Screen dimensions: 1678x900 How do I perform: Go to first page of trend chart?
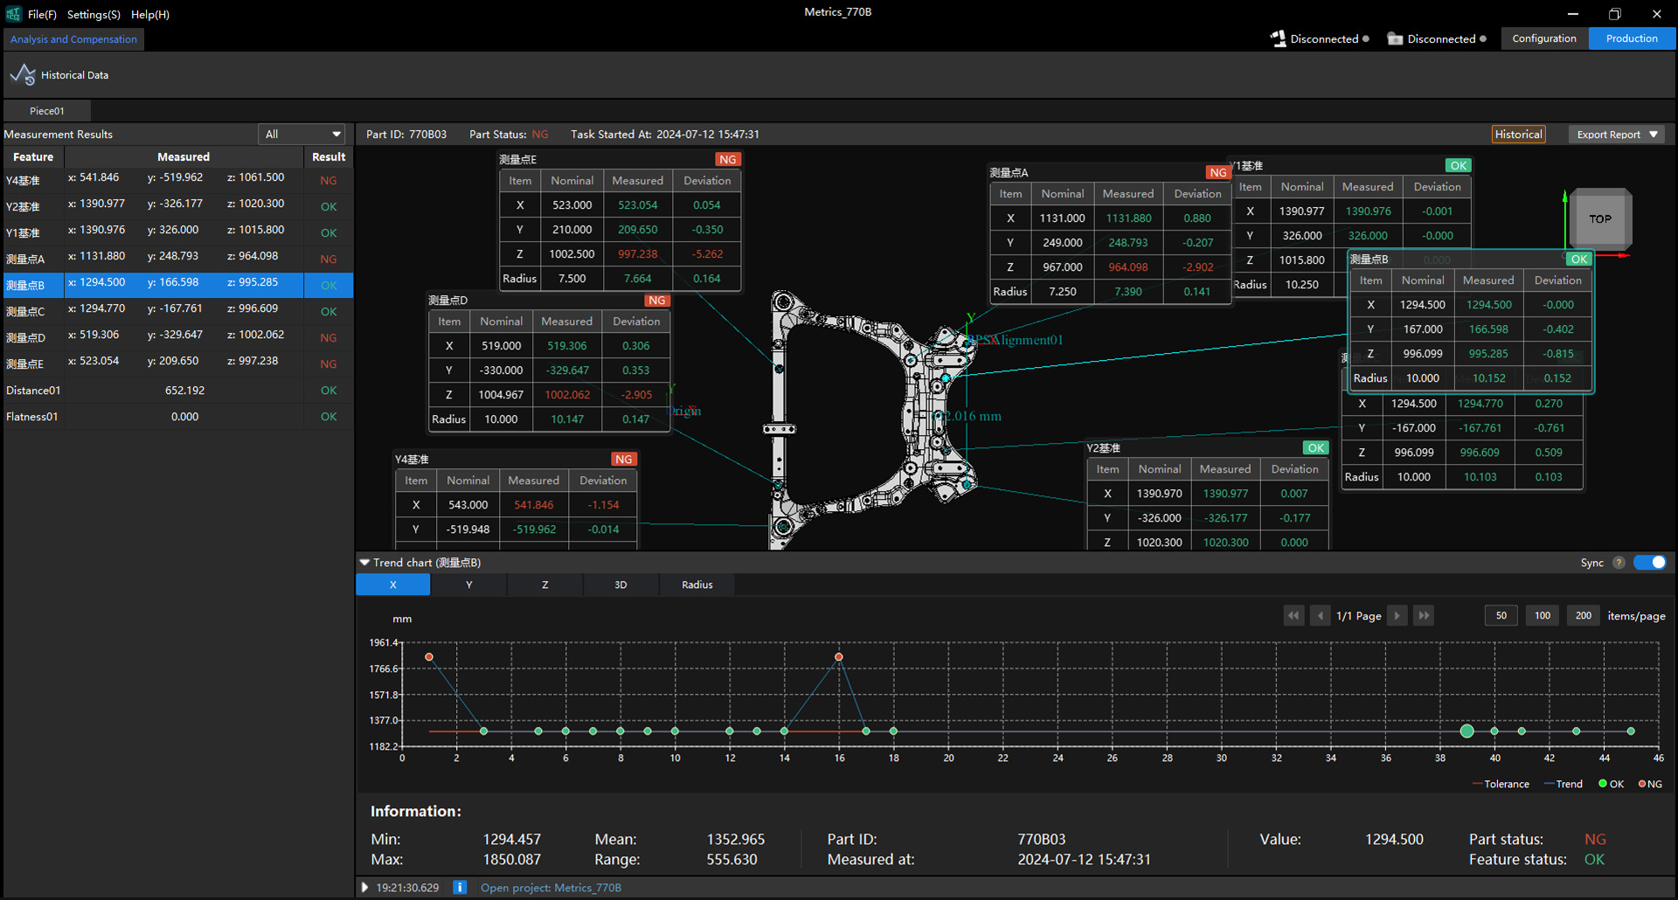pos(1293,615)
